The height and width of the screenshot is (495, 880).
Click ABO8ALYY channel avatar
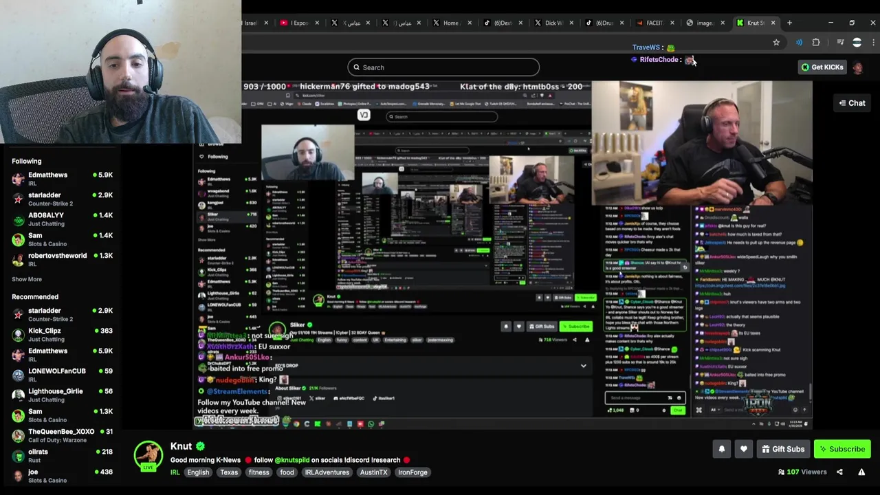[18, 219]
